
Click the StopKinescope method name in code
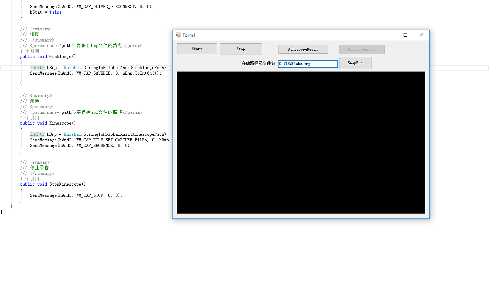(65, 184)
